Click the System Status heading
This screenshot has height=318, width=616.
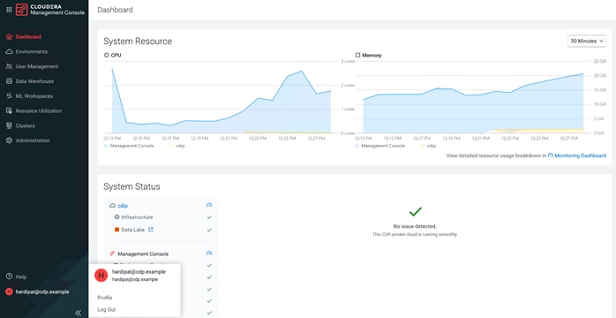tap(131, 186)
